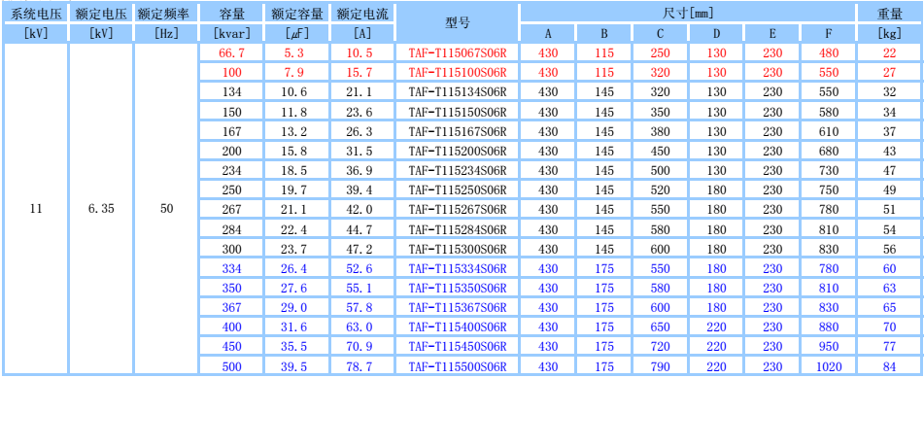Click weight value 22
The height and width of the screenshot is (447, 924).
point(890,53)
